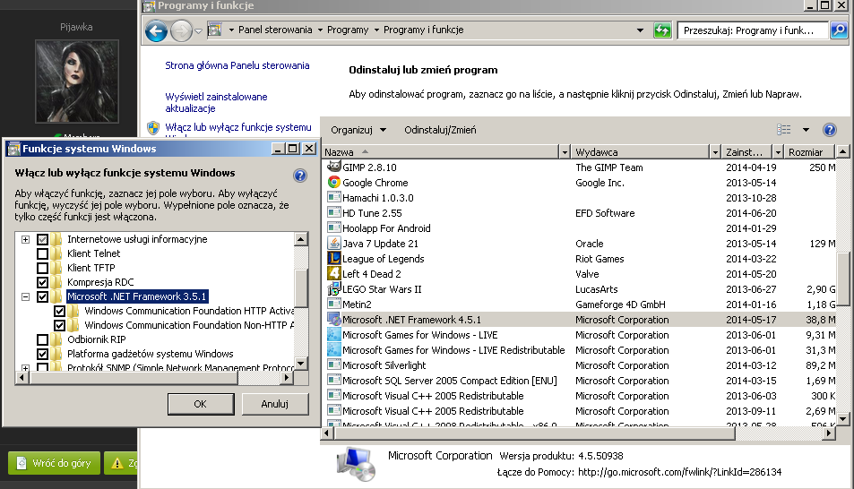Viewport: 854px width, 489px height.
Task: Click the search magnifier icon
Action: pos(839,30)
